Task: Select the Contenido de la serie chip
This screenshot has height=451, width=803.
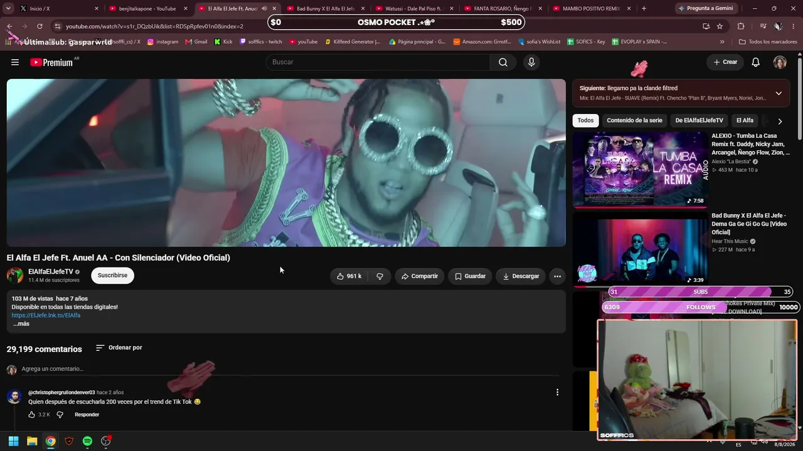Action: (634, 120)
